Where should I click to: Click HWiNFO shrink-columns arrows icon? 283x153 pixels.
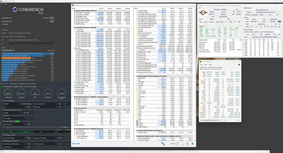coord(78,144)
